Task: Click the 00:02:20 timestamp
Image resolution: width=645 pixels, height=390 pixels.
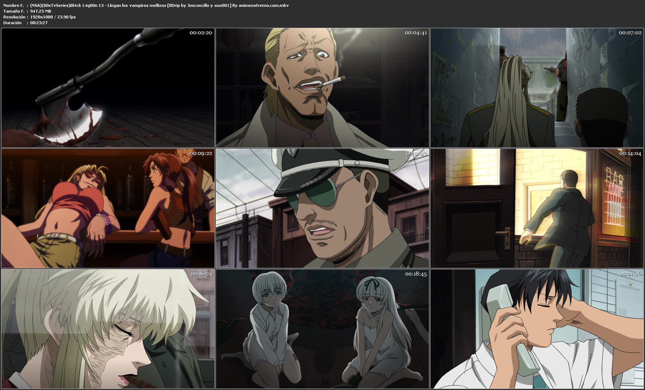Action: click(x=201, y=33)
